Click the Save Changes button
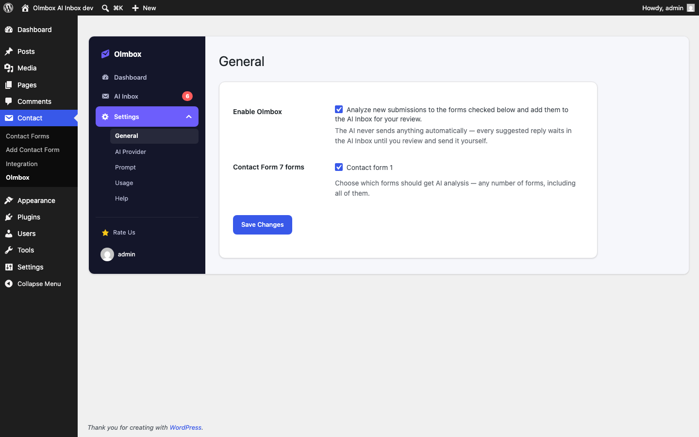Image resolution: width=699 pixels, height=437 pixels. pos(263,225)
